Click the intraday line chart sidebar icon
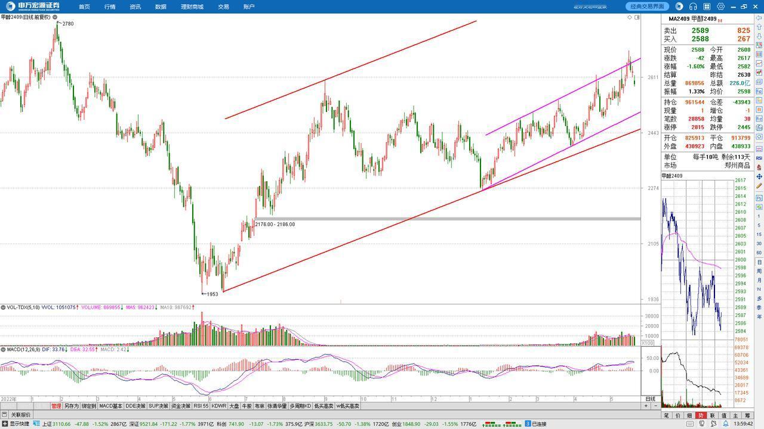The height and width of the screenshot is (429, 764). pos(759,63)
